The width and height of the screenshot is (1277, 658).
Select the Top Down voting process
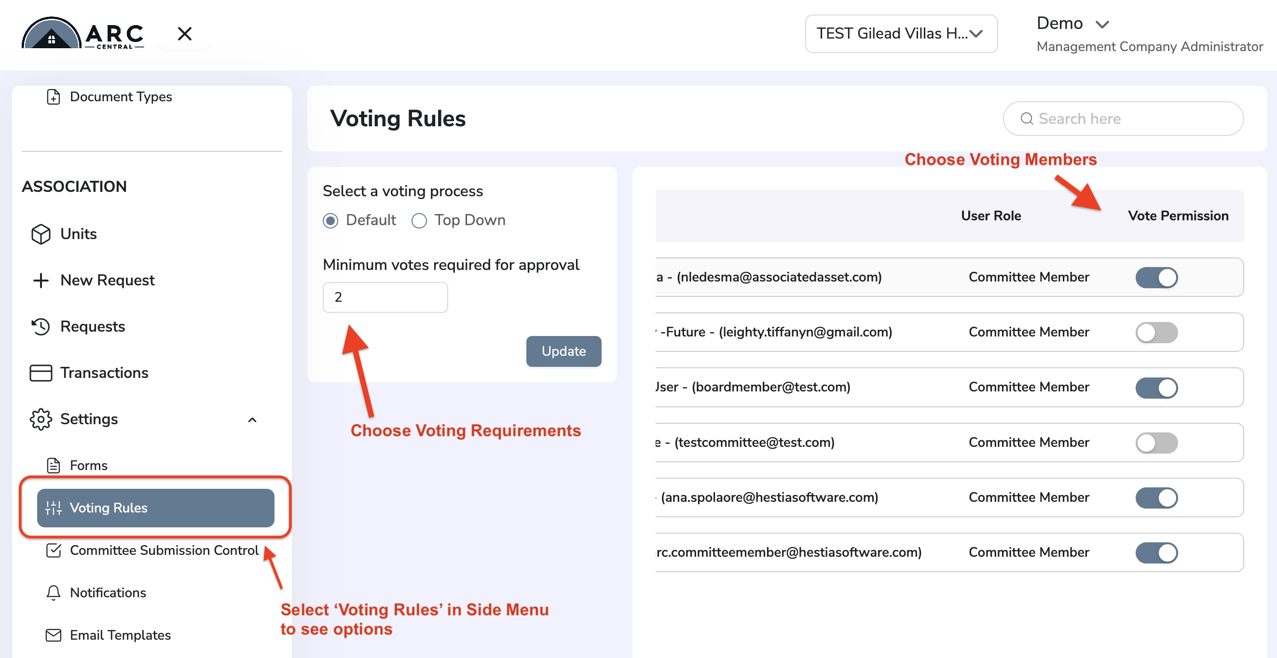tap(419, 220)
